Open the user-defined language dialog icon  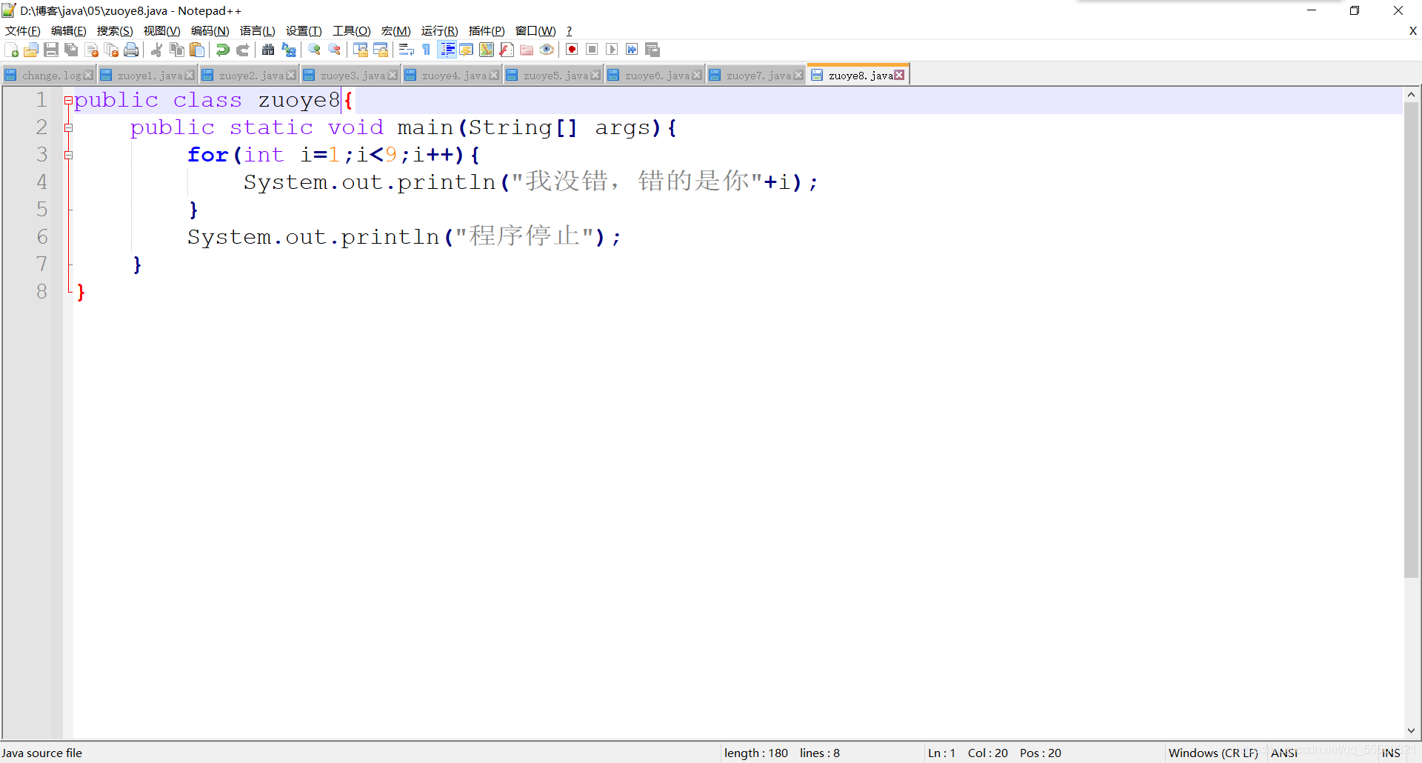pos(467,50)
